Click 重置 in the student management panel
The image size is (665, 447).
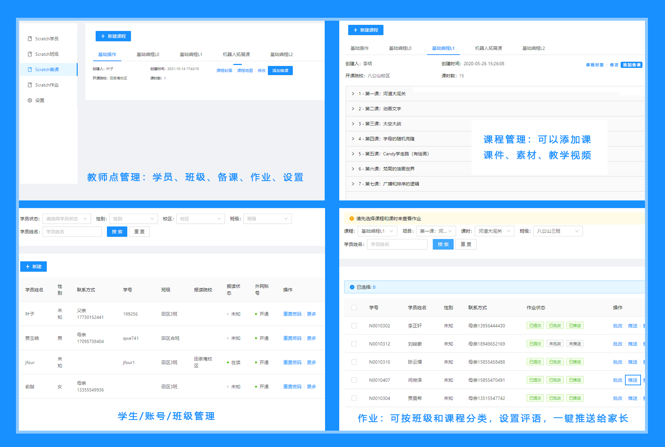(139, 232)
